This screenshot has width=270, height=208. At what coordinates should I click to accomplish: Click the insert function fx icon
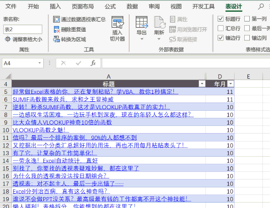(x=93, y=63)
